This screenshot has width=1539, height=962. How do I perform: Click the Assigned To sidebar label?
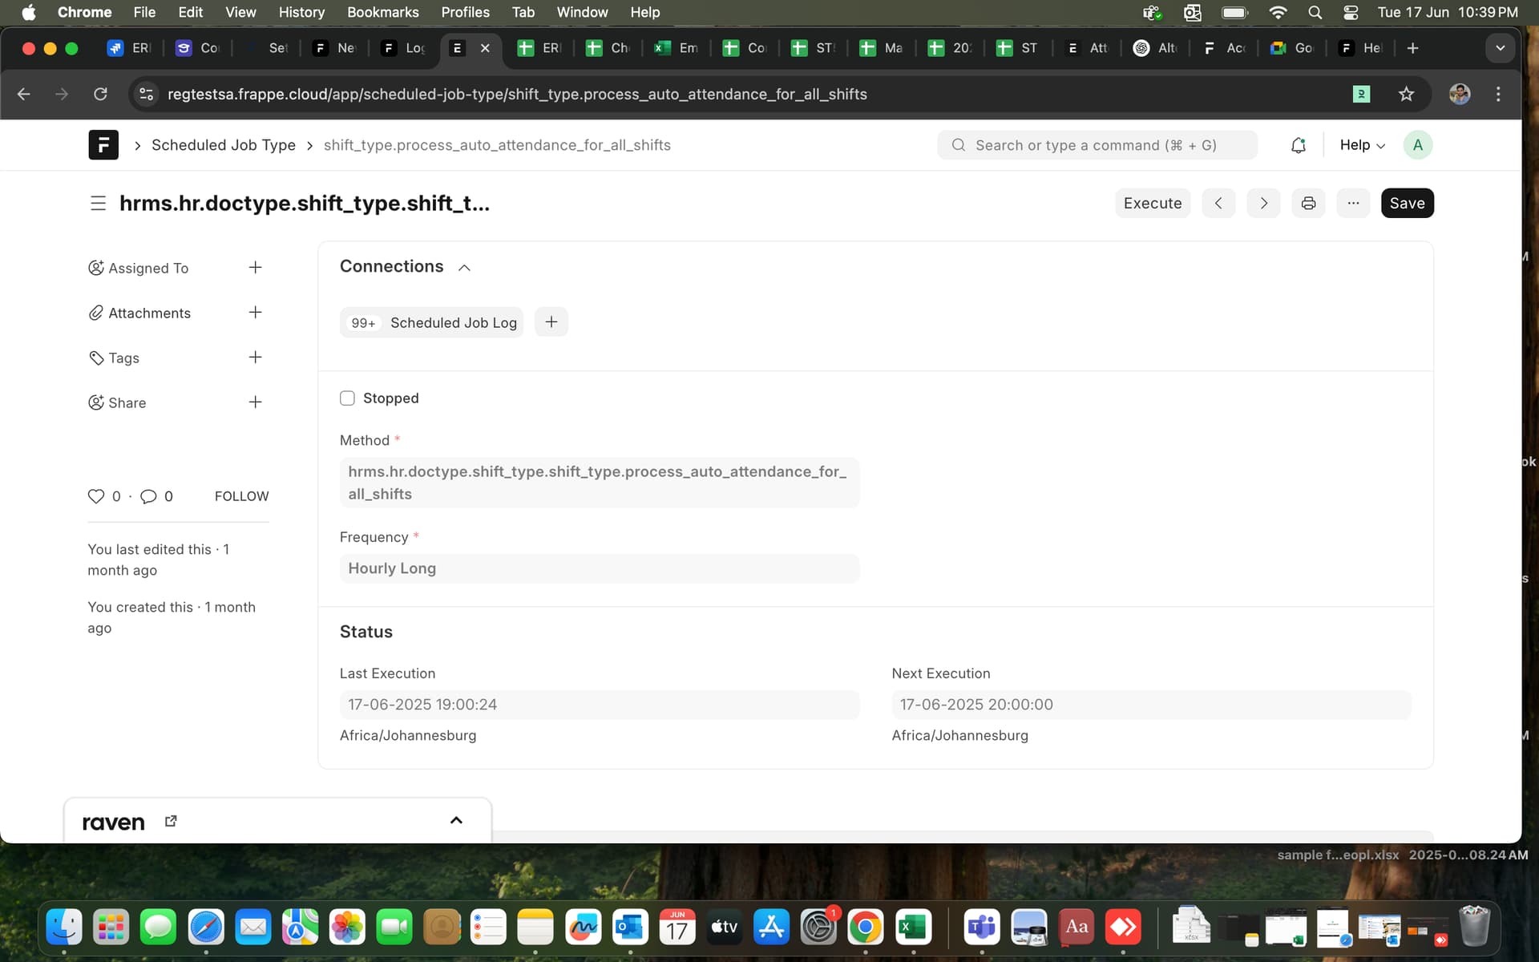[148, 268]
